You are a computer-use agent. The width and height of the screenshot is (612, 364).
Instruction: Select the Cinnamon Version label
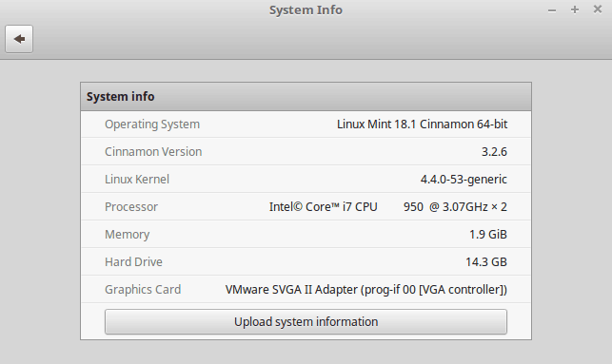[x=153, y=152]
